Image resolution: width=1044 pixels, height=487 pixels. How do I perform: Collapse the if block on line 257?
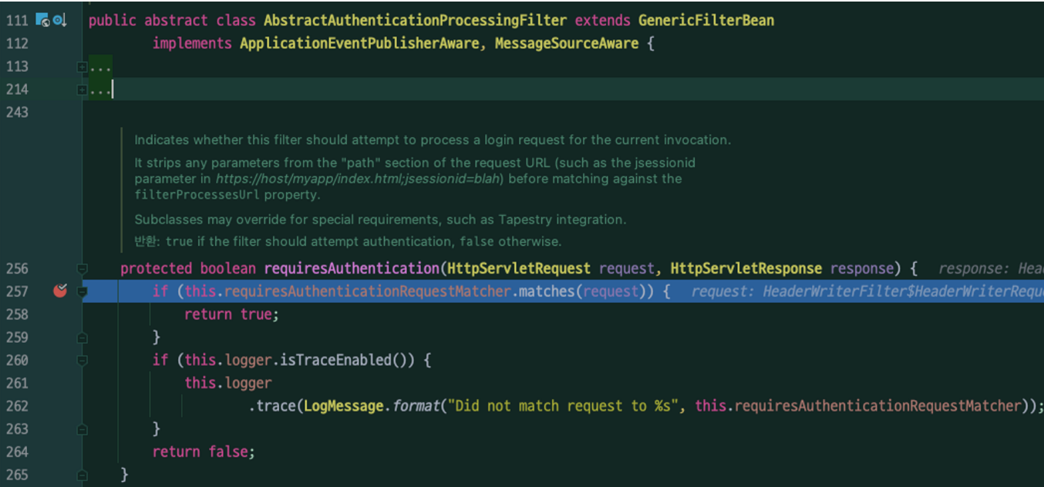[83, 292]
